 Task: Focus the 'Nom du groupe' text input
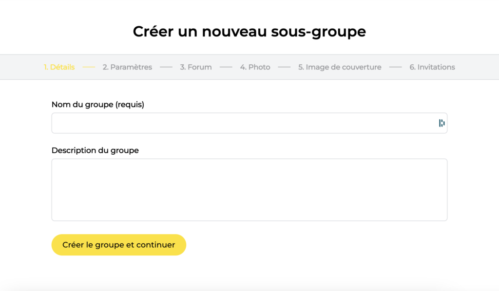[244, 123]
